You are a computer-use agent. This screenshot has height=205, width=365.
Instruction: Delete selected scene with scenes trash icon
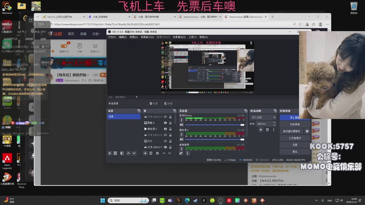(115, 153)
